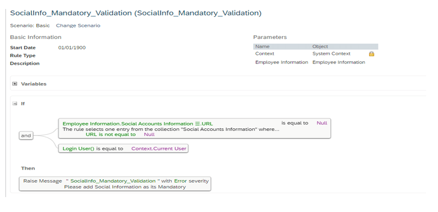Open the Change Scenario link
The width and height of the screenshot is (438, 212).
(78, 25)
